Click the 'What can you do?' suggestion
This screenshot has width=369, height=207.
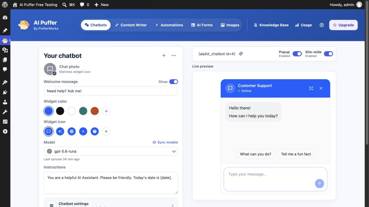pos(256,154)
